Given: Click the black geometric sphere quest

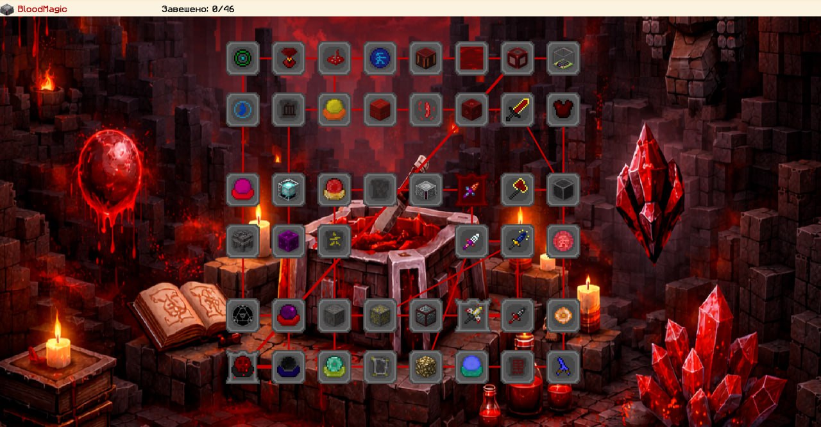Looking at the screenshot, I should coord(243,315).
